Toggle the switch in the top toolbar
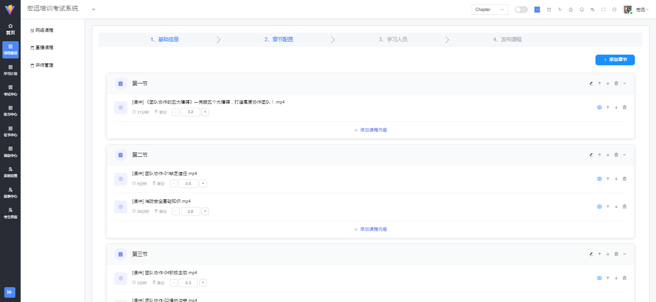 (521, 9)
